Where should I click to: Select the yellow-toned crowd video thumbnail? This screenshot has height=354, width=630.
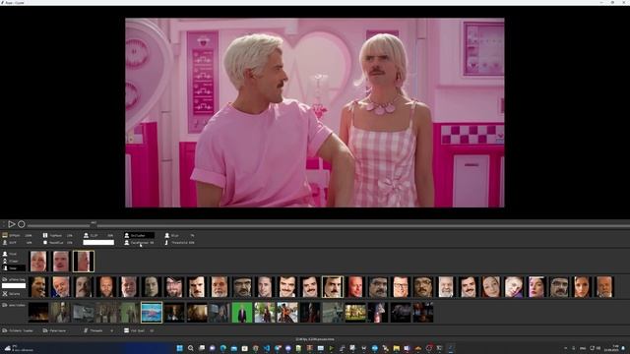point(355,313)
